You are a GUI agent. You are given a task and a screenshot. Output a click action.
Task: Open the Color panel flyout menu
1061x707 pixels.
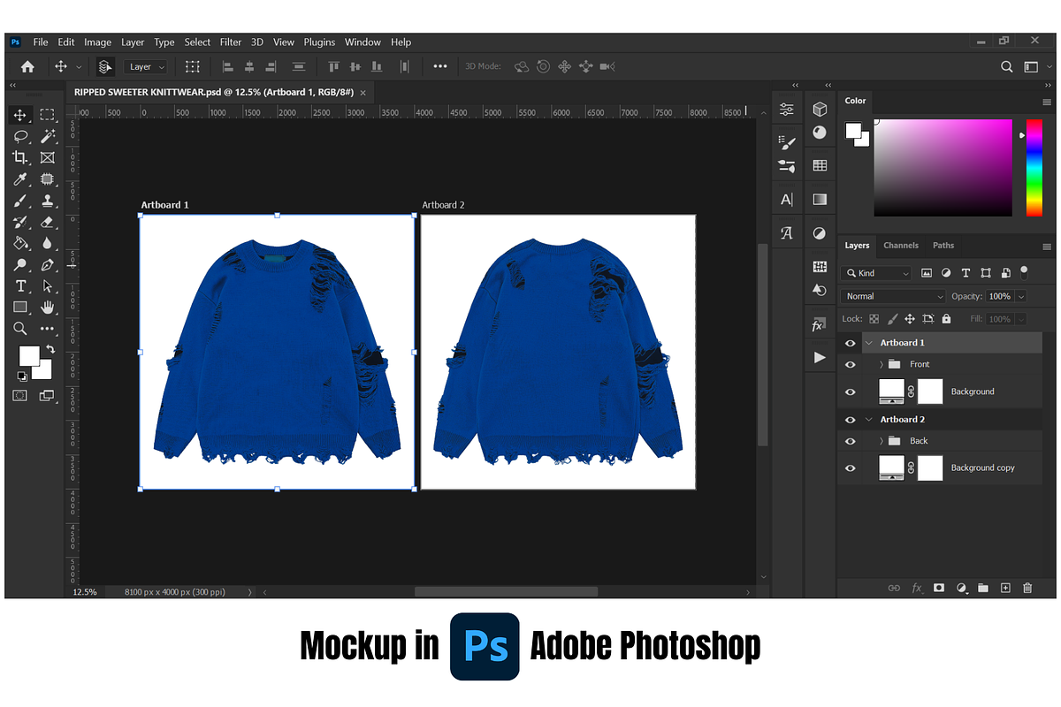[1047, 102]
